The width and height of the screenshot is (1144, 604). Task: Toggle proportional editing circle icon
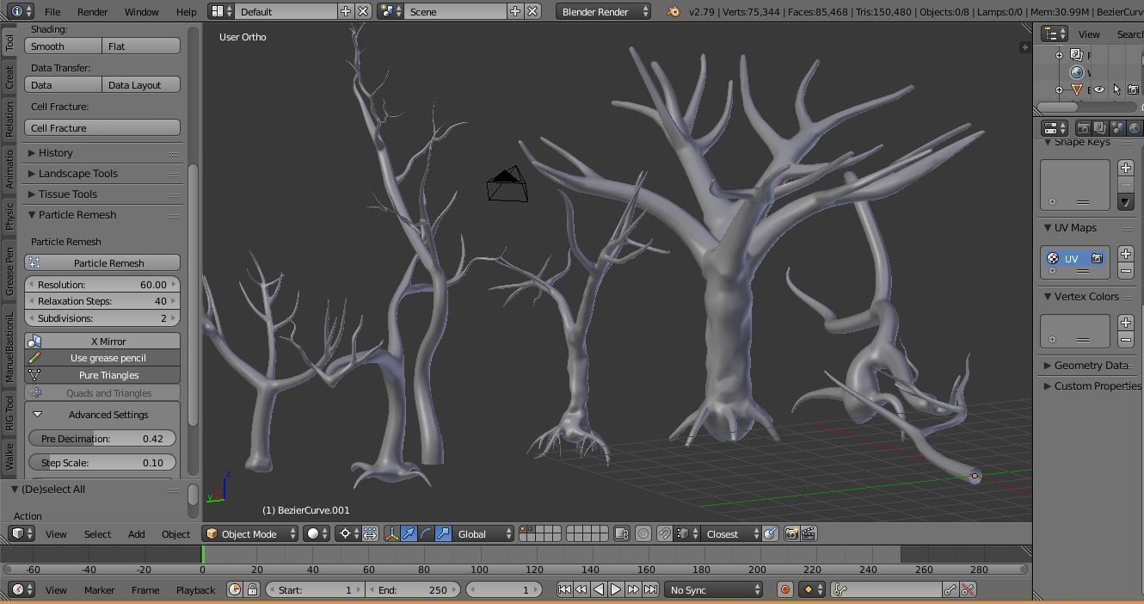click(x=643, y=533)
